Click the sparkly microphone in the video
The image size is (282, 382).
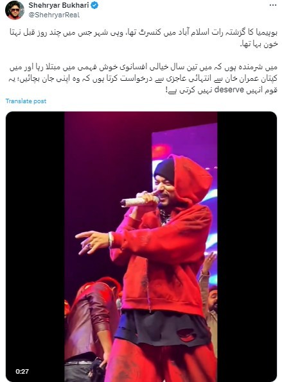(x=139, y=202)
